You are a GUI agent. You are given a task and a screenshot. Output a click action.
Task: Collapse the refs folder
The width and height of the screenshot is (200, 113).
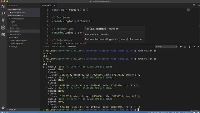coord(13,22)
